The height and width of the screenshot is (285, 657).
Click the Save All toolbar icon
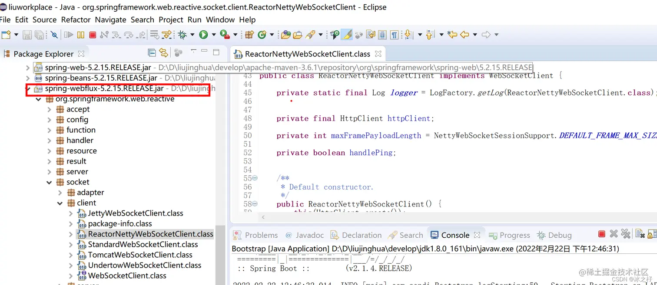39,35
